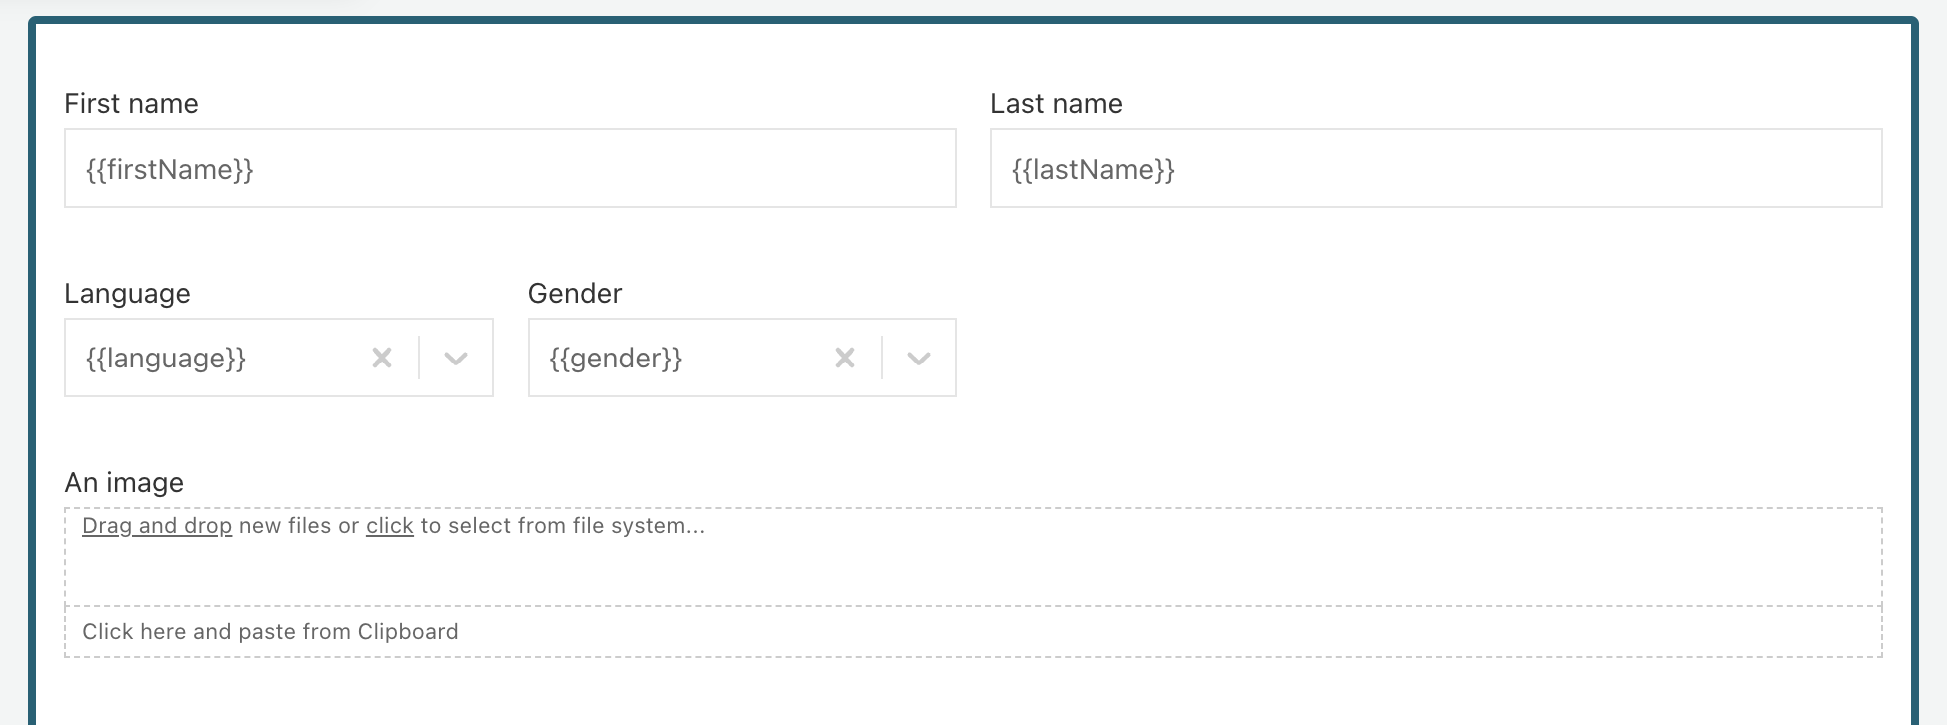This screenshot has width=1947, height=725.
Task: Focus the First name input field
Action: point(510,168)
